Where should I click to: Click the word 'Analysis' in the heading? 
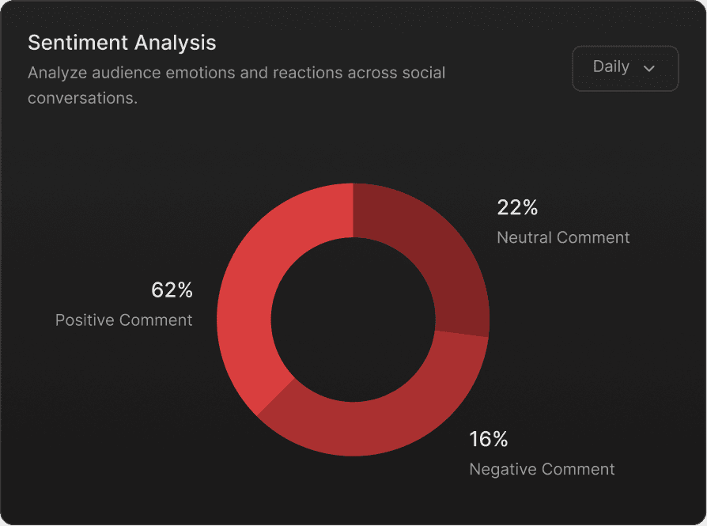(x=175, y=43)
